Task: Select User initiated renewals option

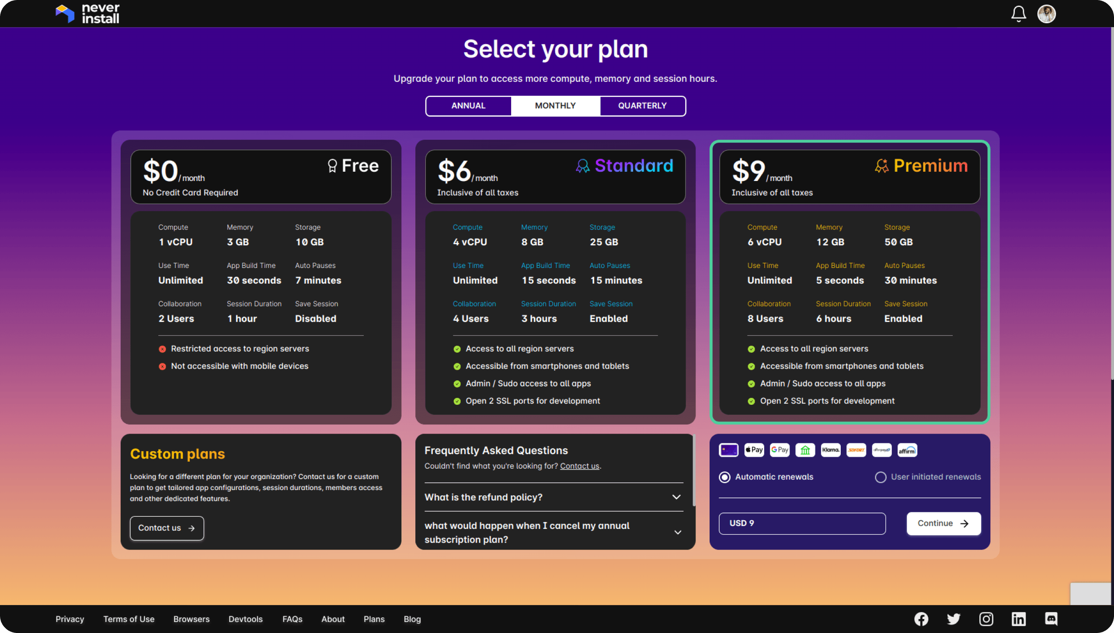Action: (x=881, y=476)
